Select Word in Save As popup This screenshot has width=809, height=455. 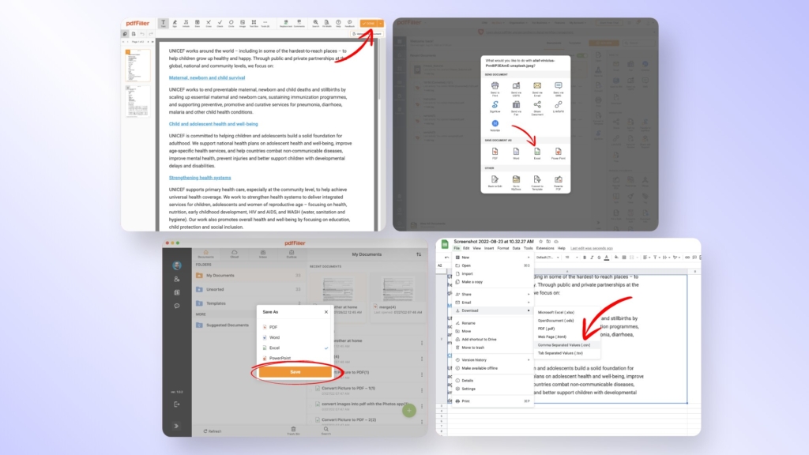coord(295,337)
